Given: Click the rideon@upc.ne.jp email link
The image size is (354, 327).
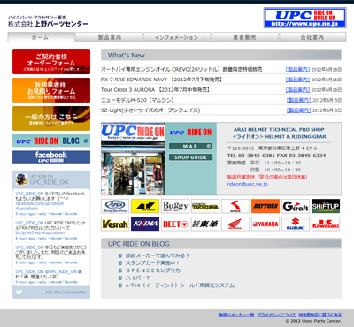Looking at the screenshot, I should coord(247,184).
